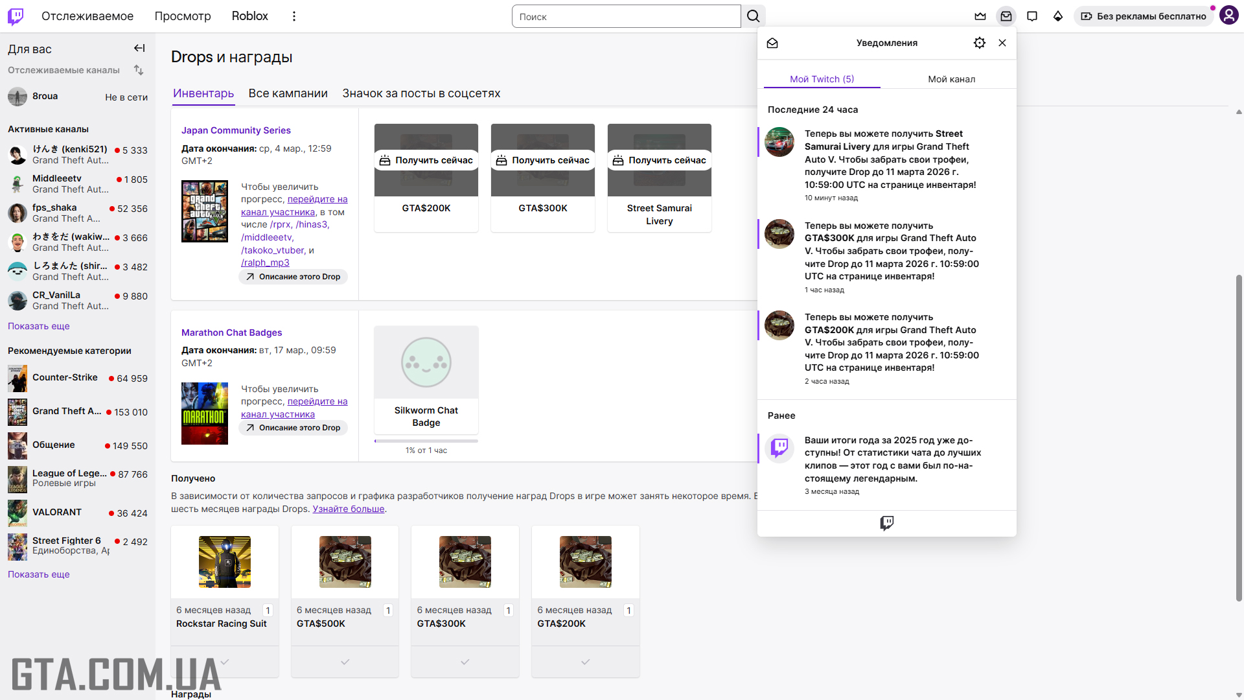Viewport: 1244px width, 700px height.
Task: Open user avatar profile menu
Action: coord(1228,16)
